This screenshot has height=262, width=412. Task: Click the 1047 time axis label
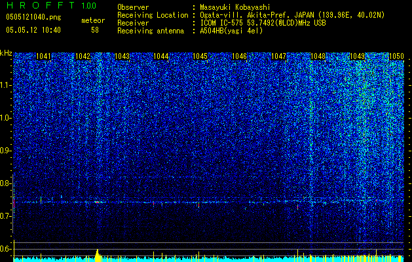tap(278, 56)
